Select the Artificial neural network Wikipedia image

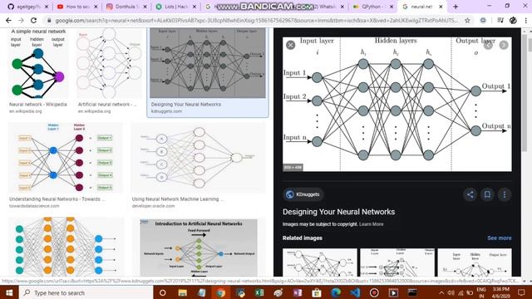coord(109,63)
